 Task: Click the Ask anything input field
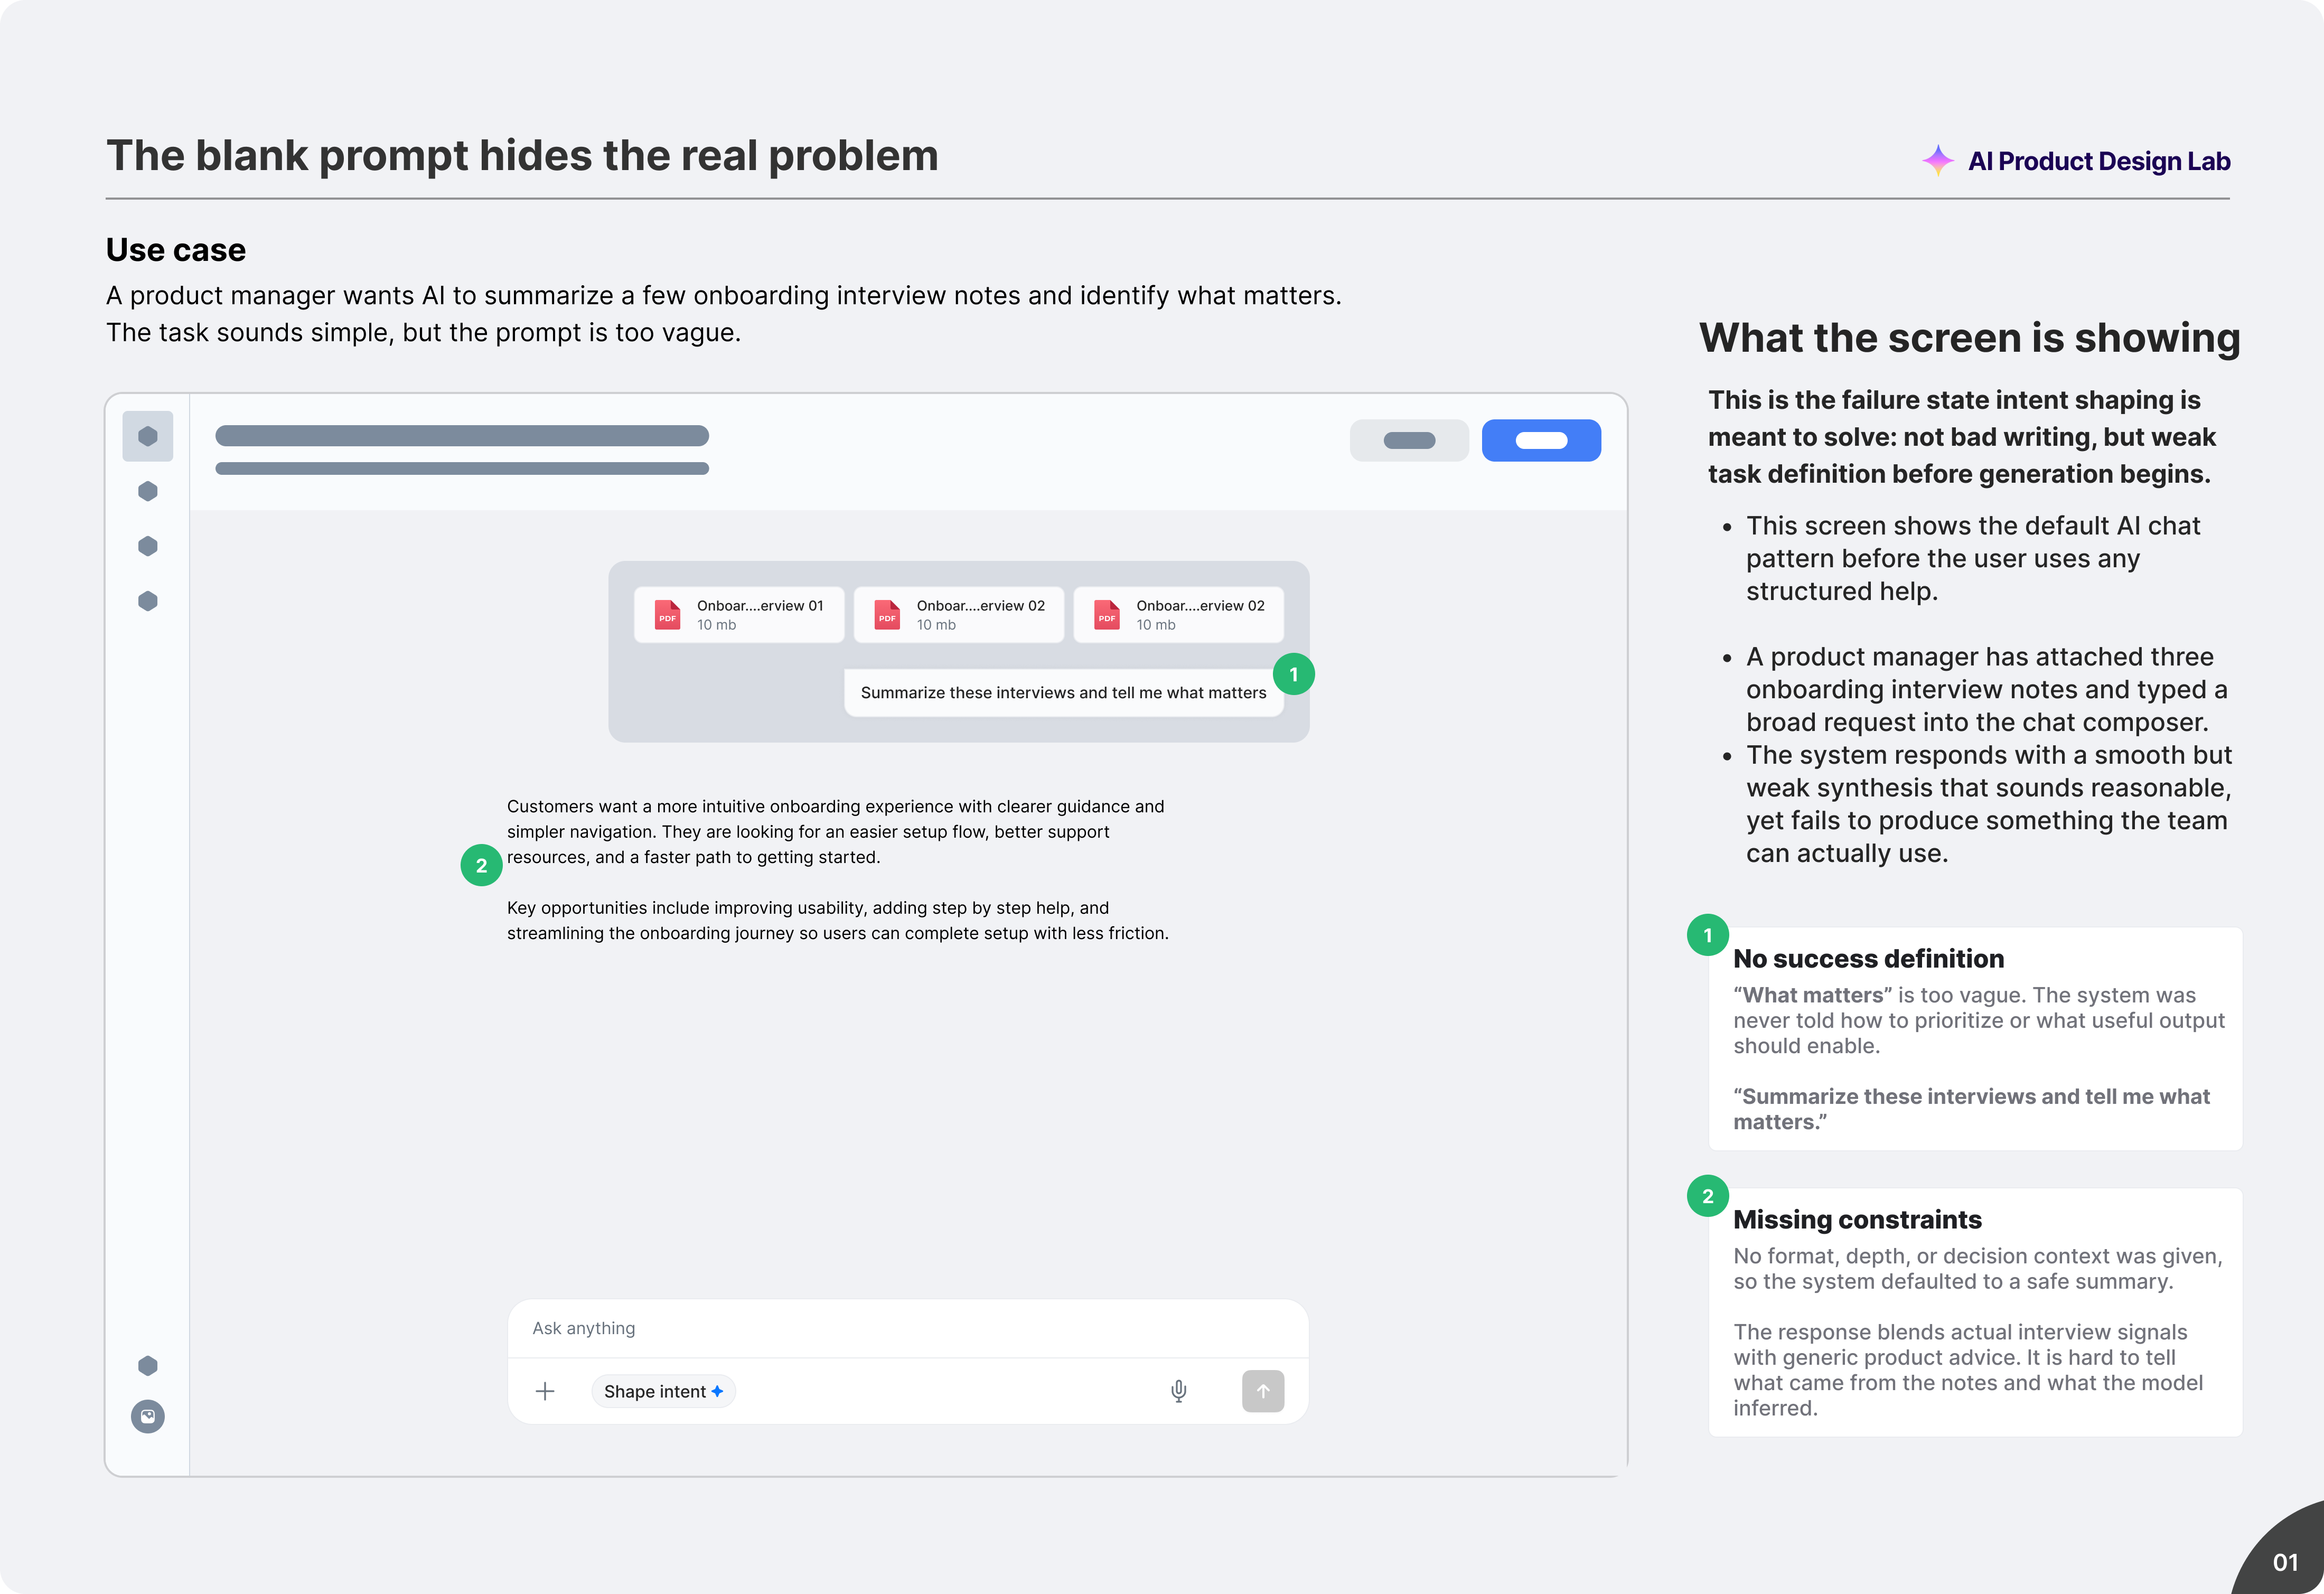point(907,1328)
